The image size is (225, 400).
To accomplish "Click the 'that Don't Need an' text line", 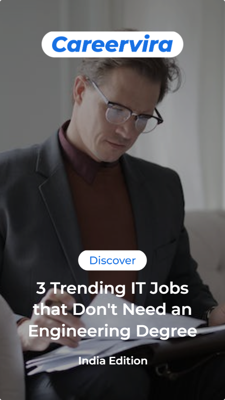I will click(112, 309).
